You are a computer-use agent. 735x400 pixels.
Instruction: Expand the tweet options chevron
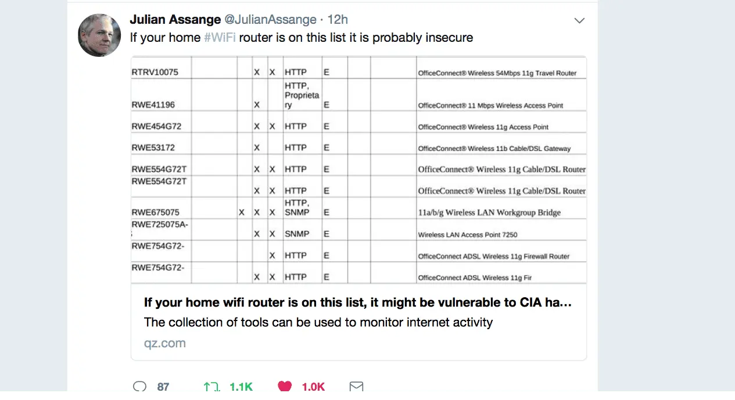pos(579,21)
